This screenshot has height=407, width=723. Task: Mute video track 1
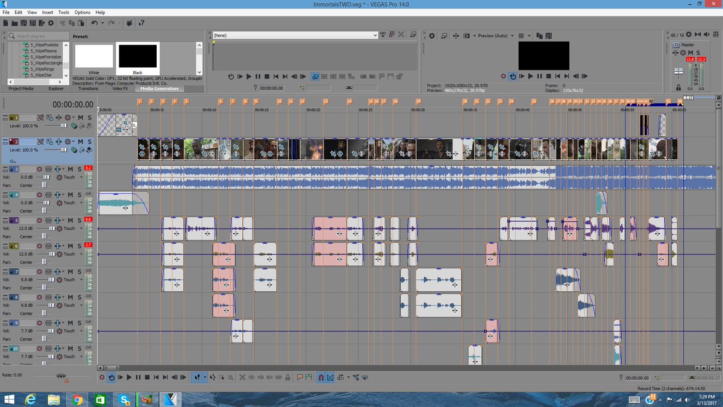(80, 118)
